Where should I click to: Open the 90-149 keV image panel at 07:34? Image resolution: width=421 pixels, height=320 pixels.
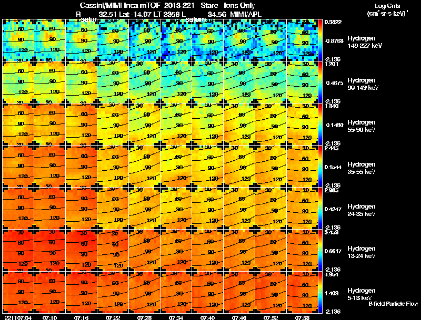coord(176,82)
